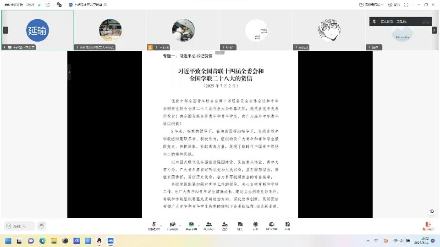The image size is (440, 247).
Task: Select the 延瑜 participant video tile
Action: coord(37,30)
